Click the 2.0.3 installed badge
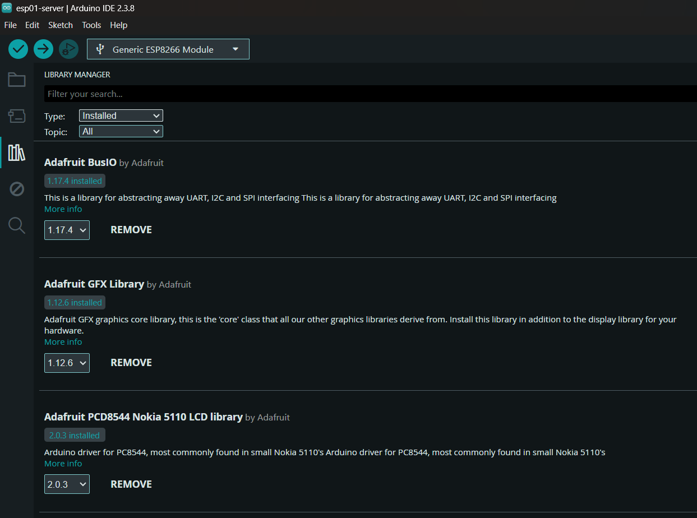 tap(75, 436)
